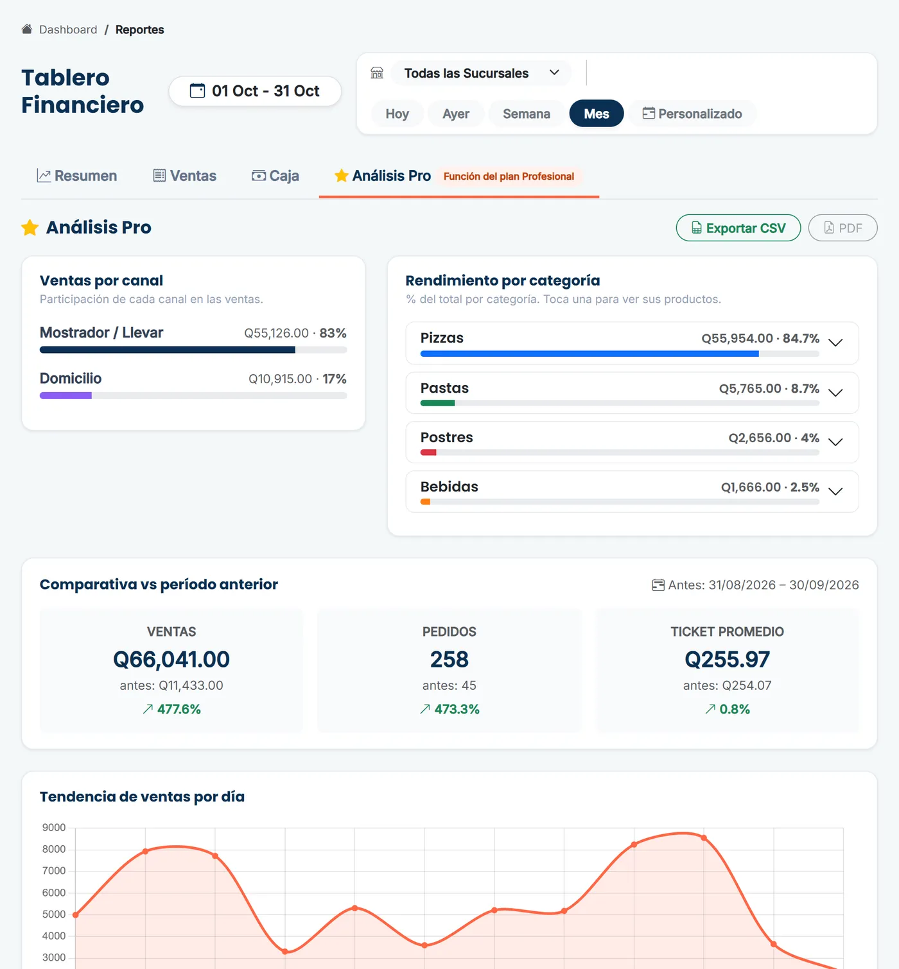Click the calendar icon in date range pill
This screenshot has width=899, height=969.
197,90
